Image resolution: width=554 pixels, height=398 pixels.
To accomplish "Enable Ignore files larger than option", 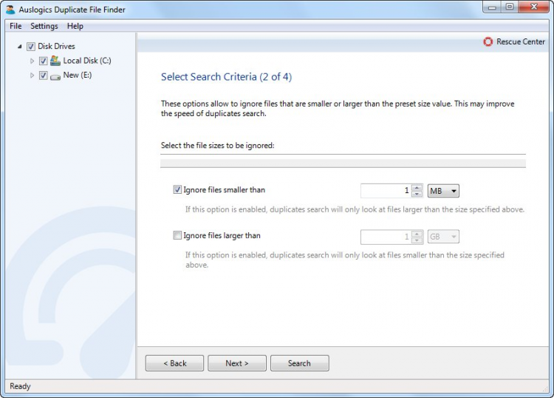I will point(177,235).
